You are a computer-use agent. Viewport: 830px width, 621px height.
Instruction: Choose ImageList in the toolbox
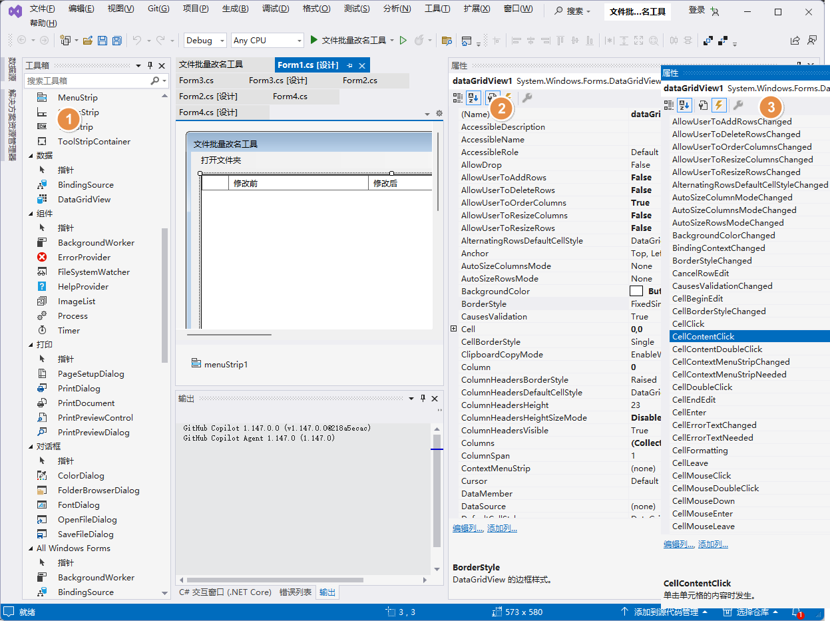point(77,302)
